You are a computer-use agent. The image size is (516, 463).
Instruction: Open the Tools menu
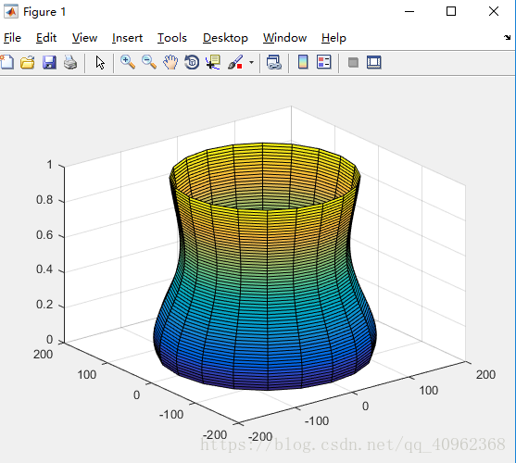coord(172,38)
